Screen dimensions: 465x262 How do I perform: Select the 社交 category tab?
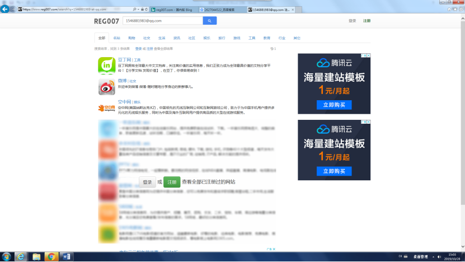pos(147,38)
